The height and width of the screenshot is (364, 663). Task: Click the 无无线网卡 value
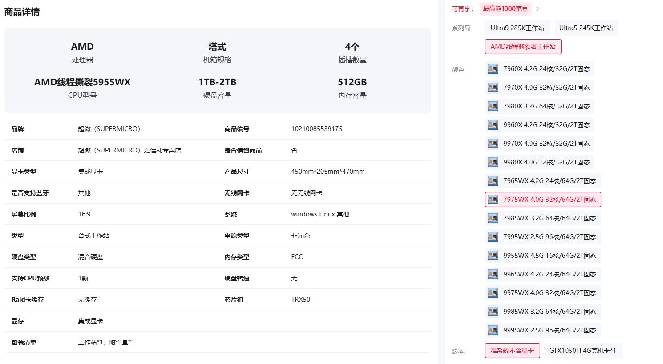(307, 193)
